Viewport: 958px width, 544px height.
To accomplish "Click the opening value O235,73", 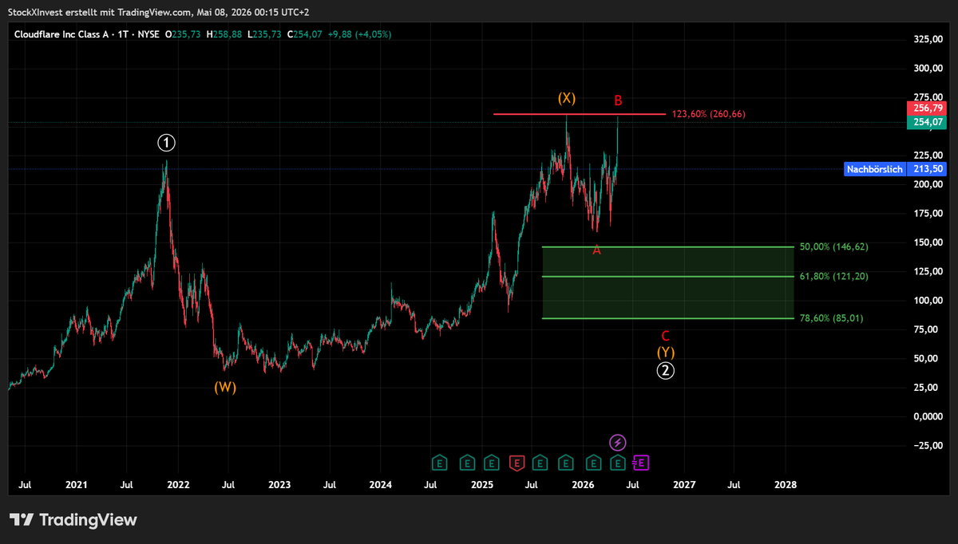I will (184, 34).
